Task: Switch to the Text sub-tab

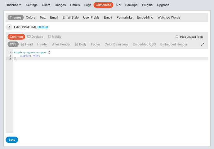Action: coord(42,18)
